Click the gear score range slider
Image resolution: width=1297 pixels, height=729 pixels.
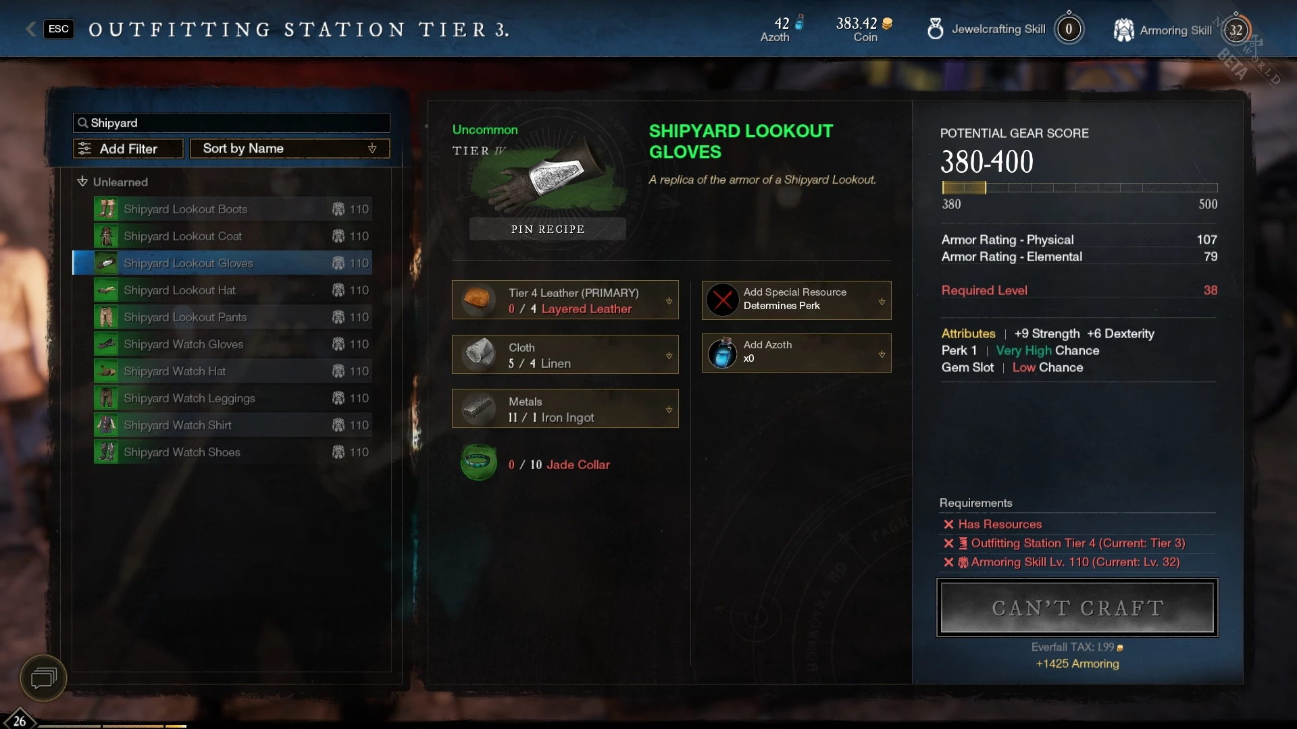[1079, 188]
